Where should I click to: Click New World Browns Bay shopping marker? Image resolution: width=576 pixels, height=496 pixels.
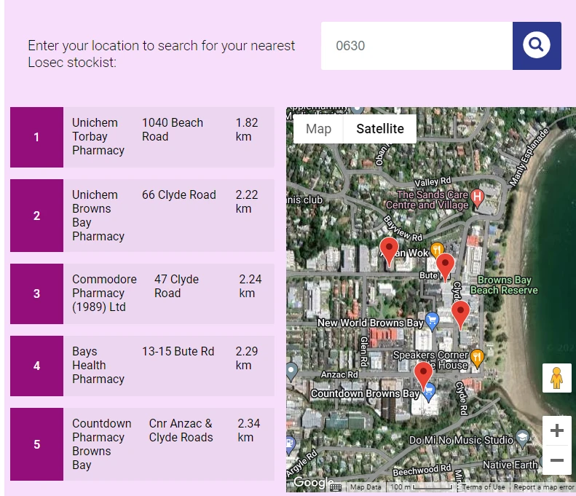[432, 321]
